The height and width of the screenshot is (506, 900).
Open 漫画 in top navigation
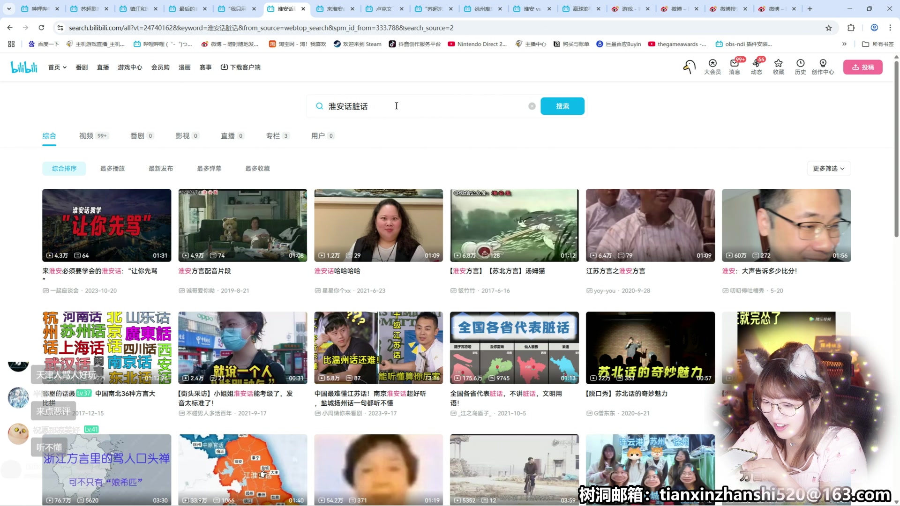click(184, 67)
